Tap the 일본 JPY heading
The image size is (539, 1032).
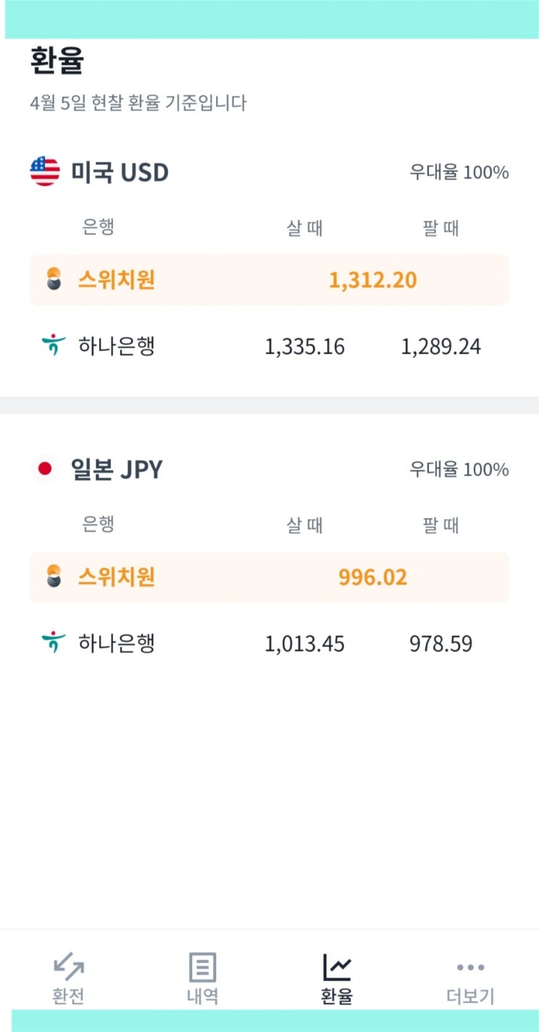point(117,470)
